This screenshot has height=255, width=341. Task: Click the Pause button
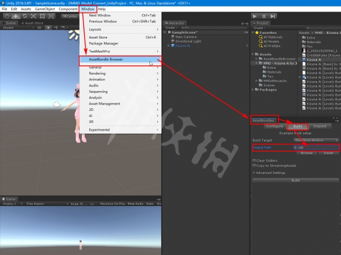pos(264,16)
